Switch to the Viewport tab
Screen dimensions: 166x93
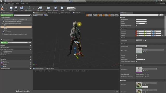click(37, 13)
